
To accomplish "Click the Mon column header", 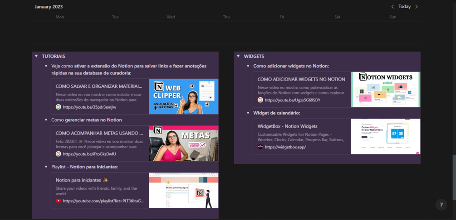I will [59, 17].
